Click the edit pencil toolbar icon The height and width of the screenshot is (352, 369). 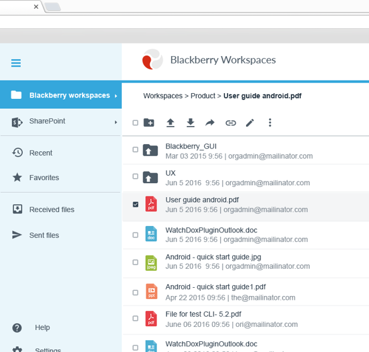click(250, 123)
